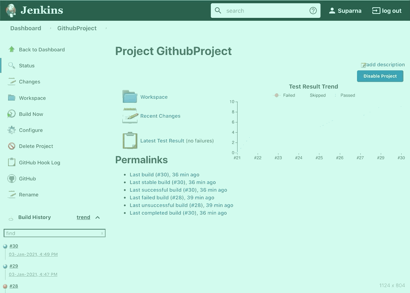The image size is (410, 293).
Task: Click the large Workspace folder icon in main panel
Action: (130, 97)
